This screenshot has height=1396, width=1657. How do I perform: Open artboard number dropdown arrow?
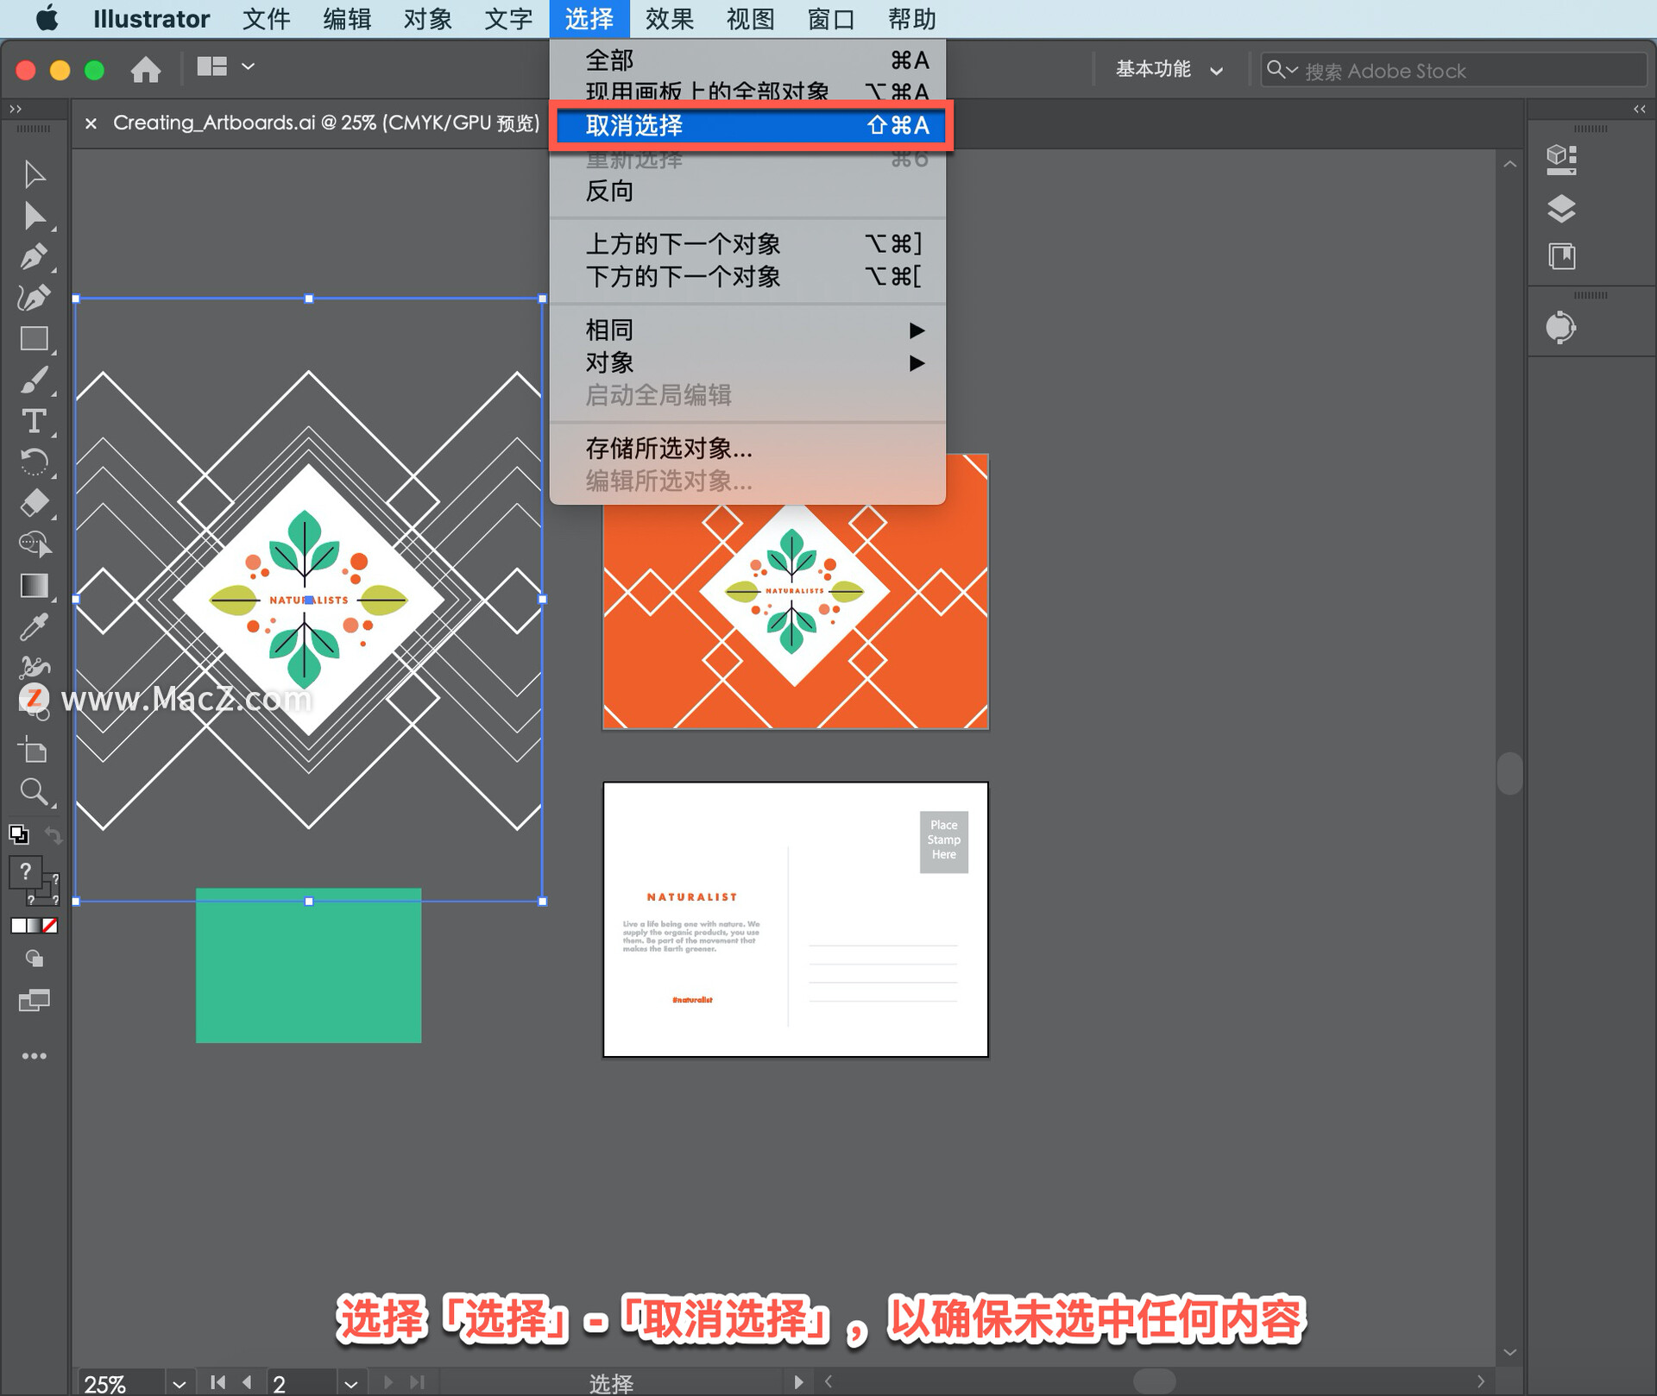(x=350, y=1384)
